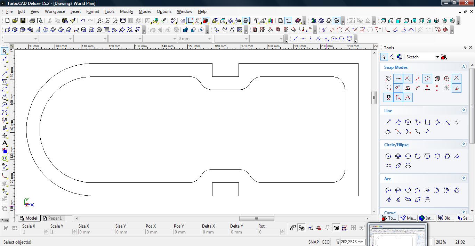The image size is (475, 246).
Task: Toggle GEO mode in status bar
Action: point(325,242)
